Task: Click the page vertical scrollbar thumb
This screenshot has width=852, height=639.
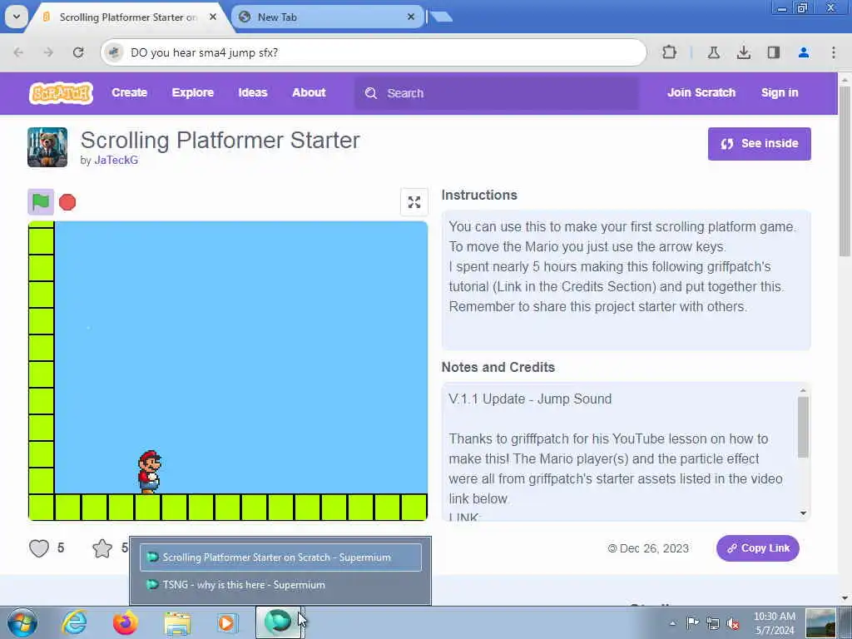Action: (x=845, y=171)
